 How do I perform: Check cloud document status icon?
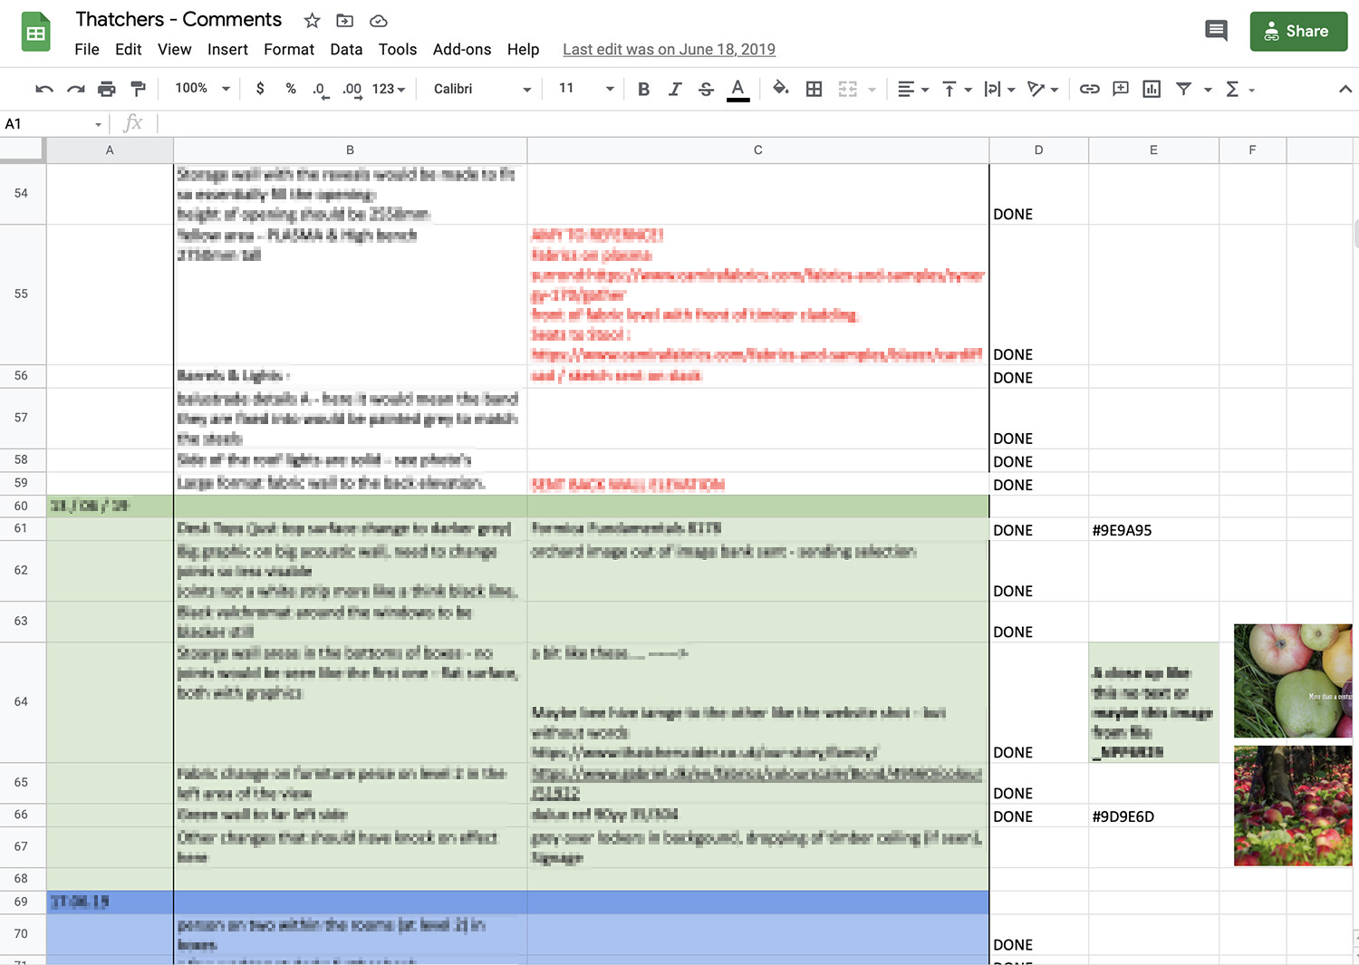379,20
